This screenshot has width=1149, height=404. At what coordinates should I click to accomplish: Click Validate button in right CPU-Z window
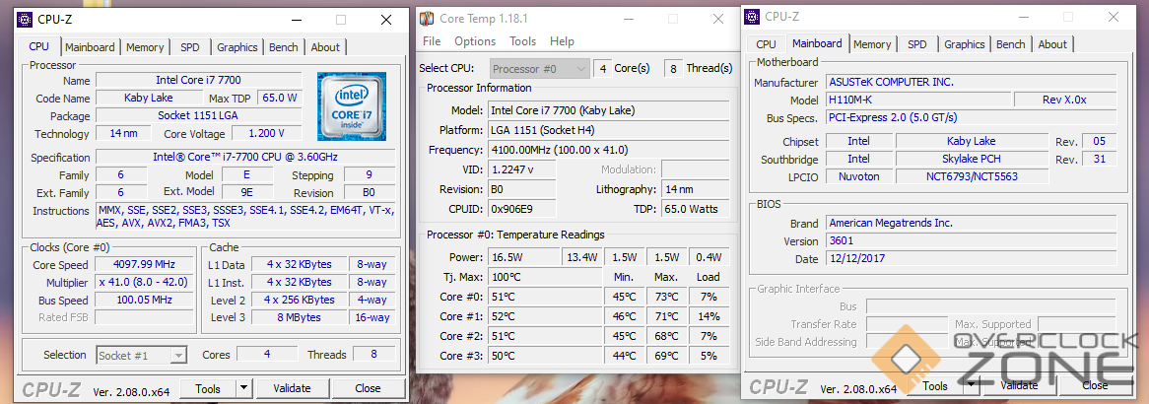[x=1019, y=385]
